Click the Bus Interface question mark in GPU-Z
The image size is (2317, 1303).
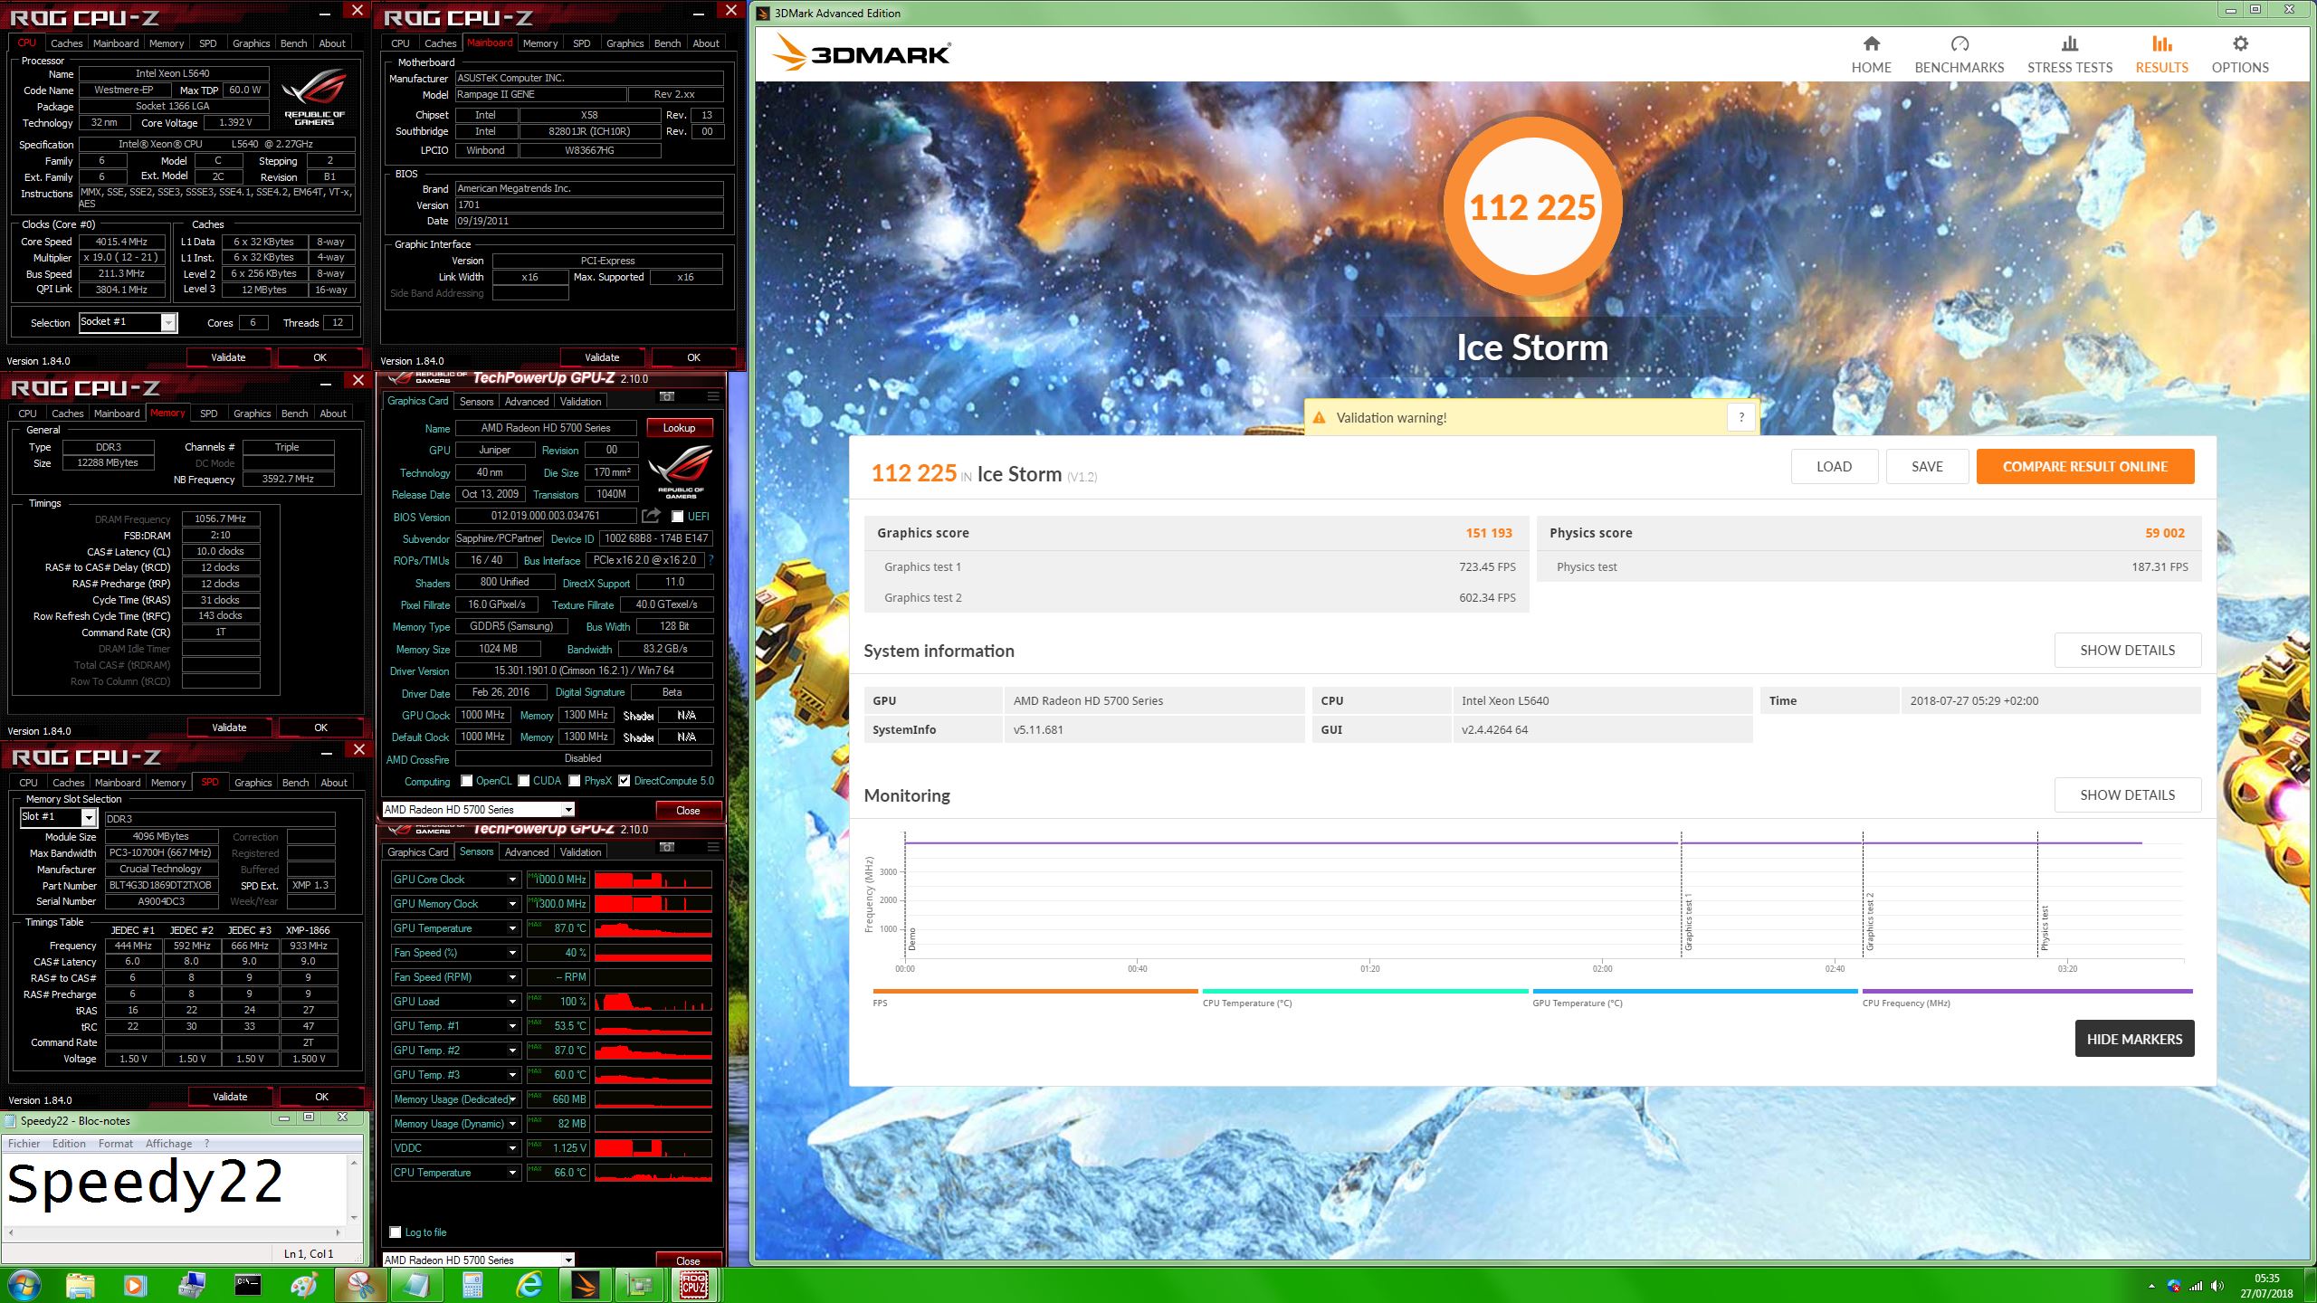[711, 560]
